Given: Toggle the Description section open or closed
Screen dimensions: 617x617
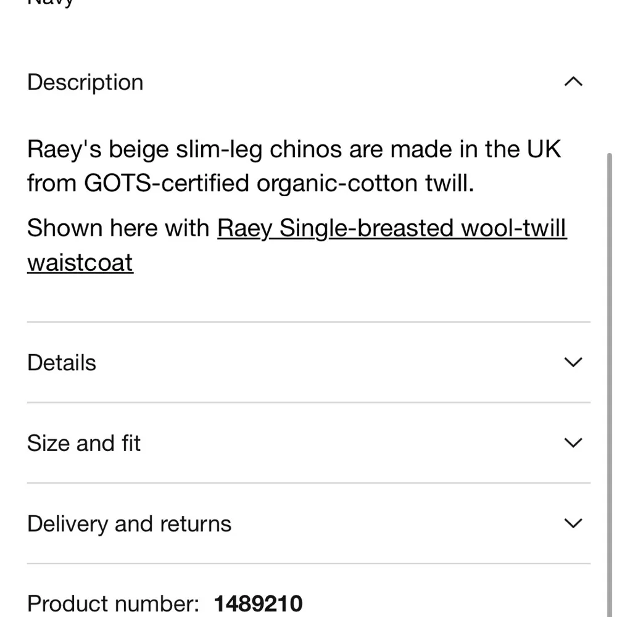Looking at the screenshot, I should (x=85, y=81).
